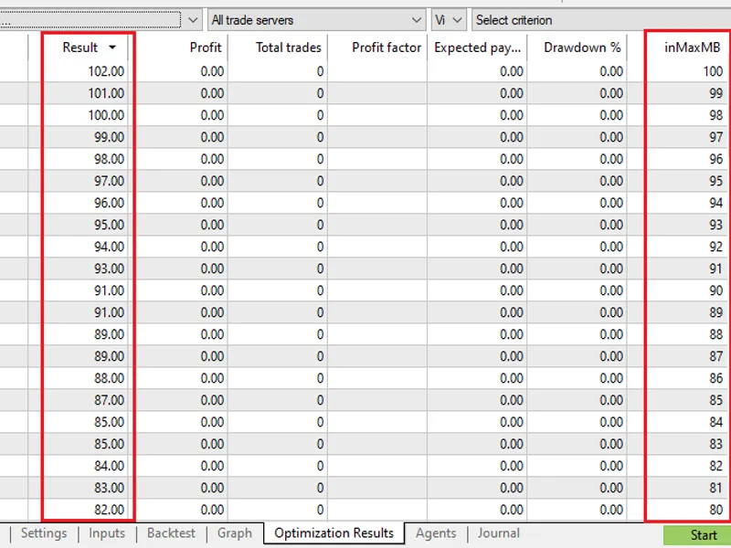This screenshot has width=731, height=548.
Task: Click inMaxMB value 89
Action: tap(716, 312)
